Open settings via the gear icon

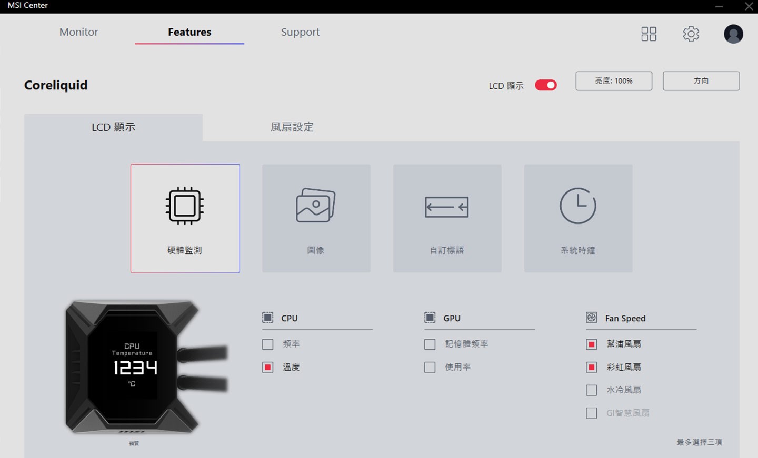[691, 34]
